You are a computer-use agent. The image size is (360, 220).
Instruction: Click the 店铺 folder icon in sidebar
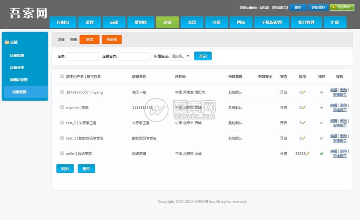[7, 42]
